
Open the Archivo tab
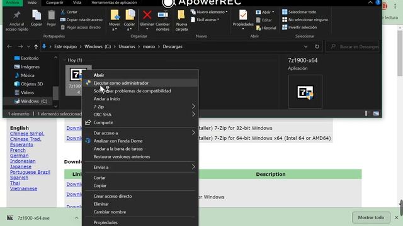(x=13, y=3)
